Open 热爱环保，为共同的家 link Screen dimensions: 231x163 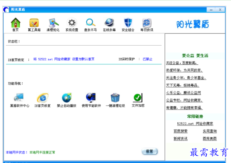184,70
